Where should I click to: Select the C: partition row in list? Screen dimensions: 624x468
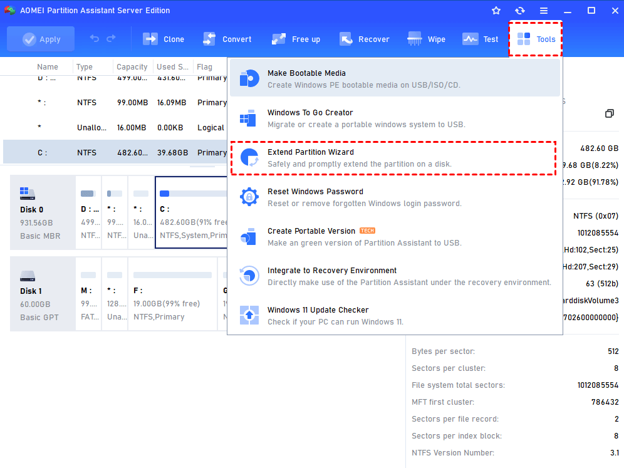tap(115, 152)
